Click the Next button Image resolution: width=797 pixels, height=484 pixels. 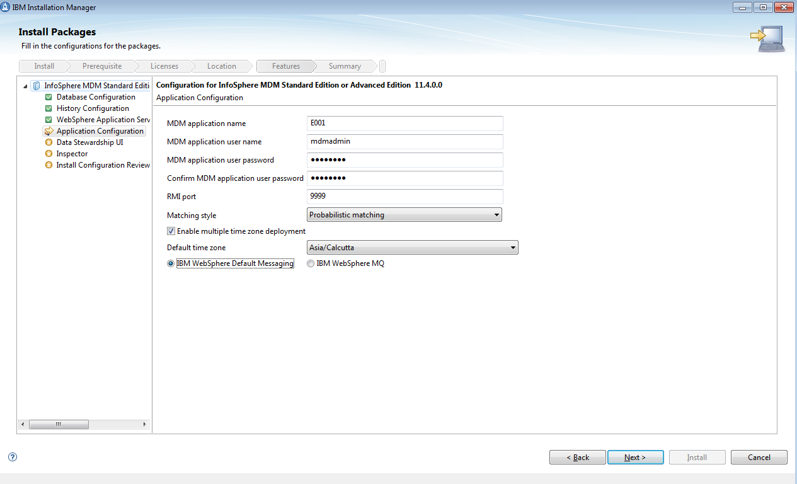click(635, 458)
